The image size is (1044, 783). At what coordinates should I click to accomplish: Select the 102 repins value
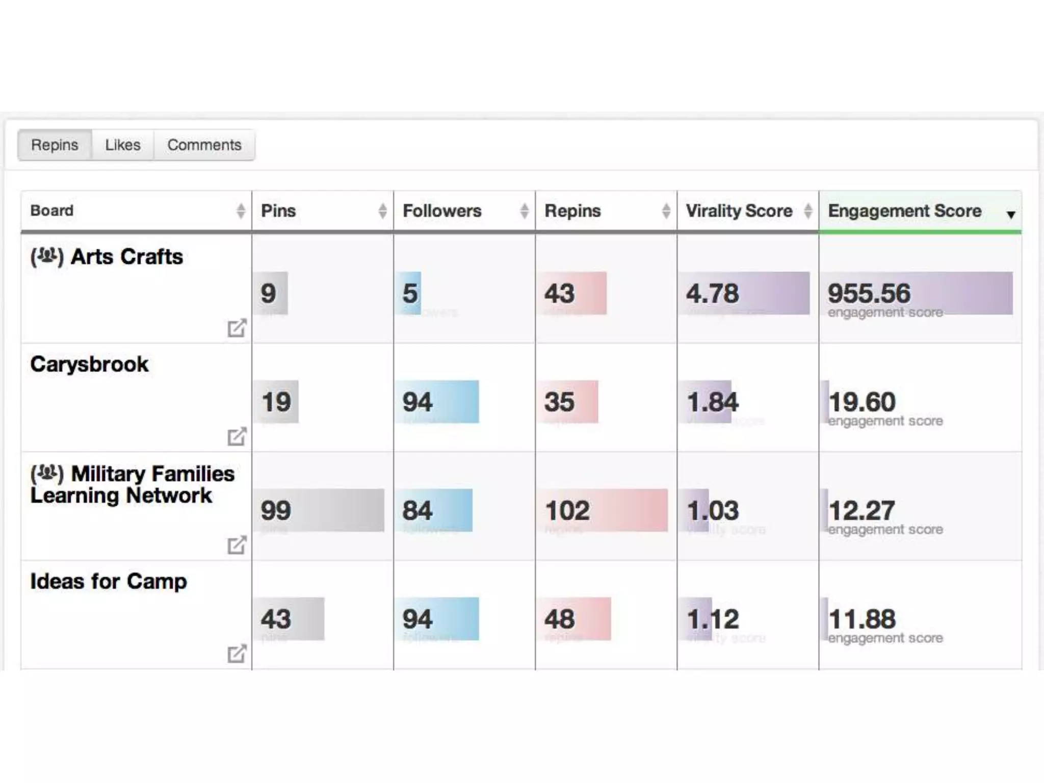[567, 510]
